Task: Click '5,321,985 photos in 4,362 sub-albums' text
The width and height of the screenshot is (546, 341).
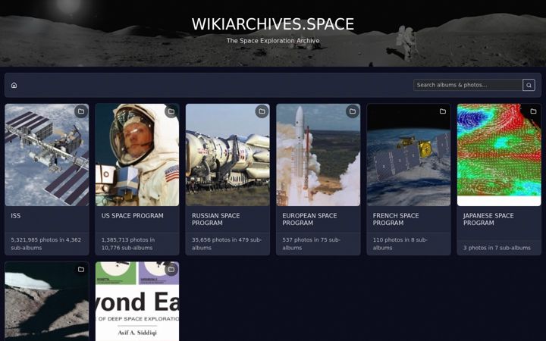Action: 46,243
